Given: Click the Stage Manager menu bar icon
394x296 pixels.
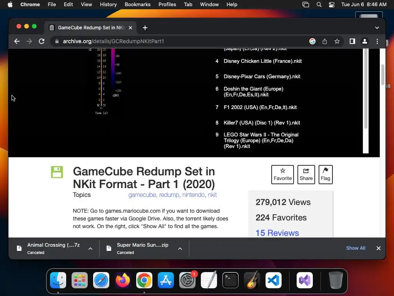Looking at the screenshot, I should click(306, 5).
